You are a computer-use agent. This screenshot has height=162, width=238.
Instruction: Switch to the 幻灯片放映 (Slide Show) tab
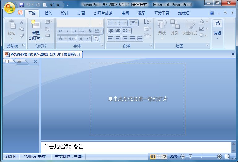(x=103, y=13)
